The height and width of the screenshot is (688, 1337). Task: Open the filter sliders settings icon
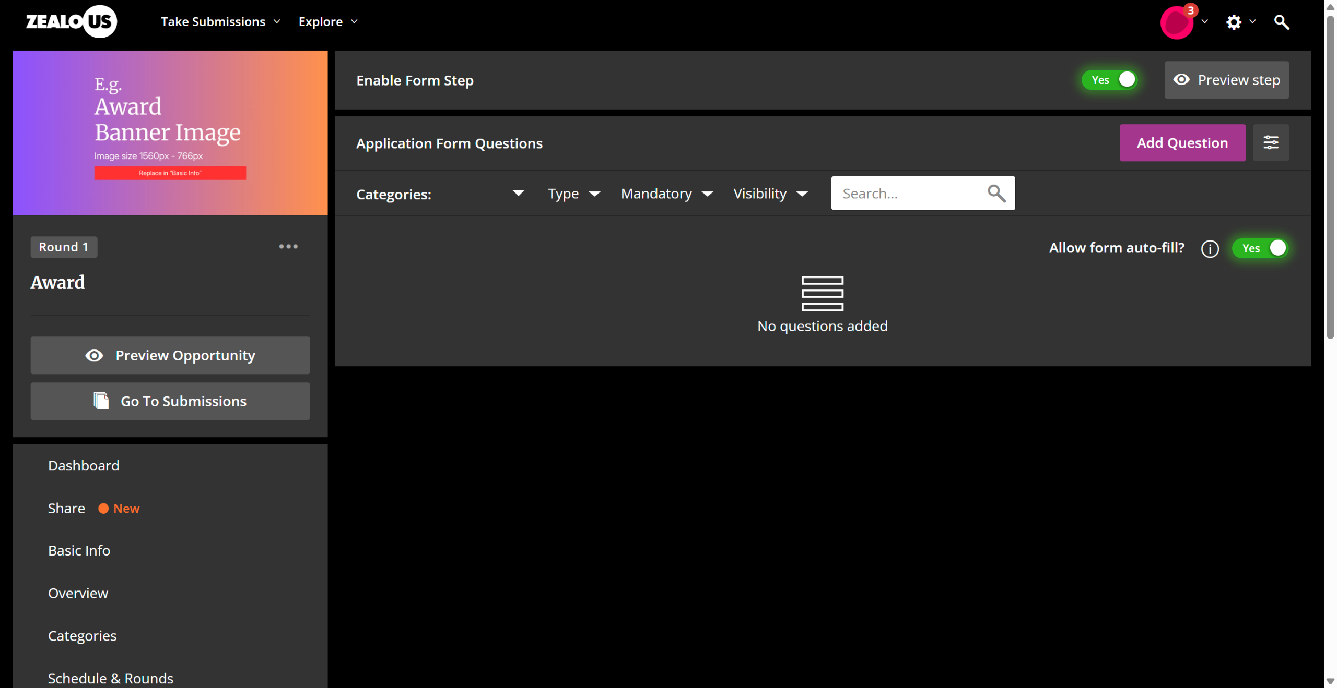[1271, 142]
